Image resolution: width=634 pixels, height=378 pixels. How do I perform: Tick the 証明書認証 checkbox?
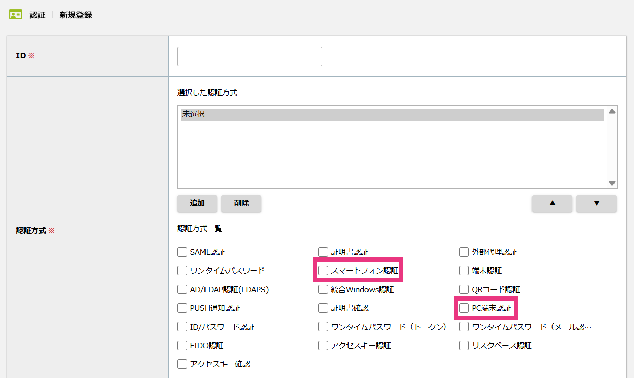[x=323, y=252]
